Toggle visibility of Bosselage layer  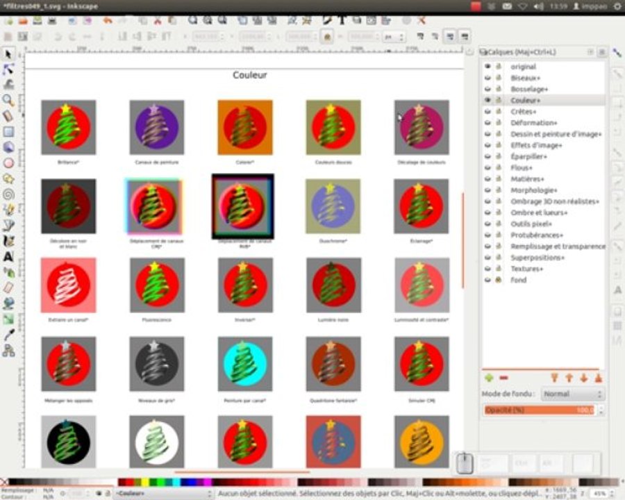tap(487, 89)
